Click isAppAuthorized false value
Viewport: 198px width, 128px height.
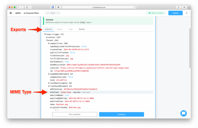pyautogui.click(x=70, y=77)
